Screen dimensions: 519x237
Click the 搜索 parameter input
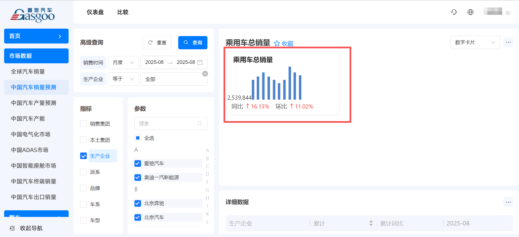tap(171, 124)
